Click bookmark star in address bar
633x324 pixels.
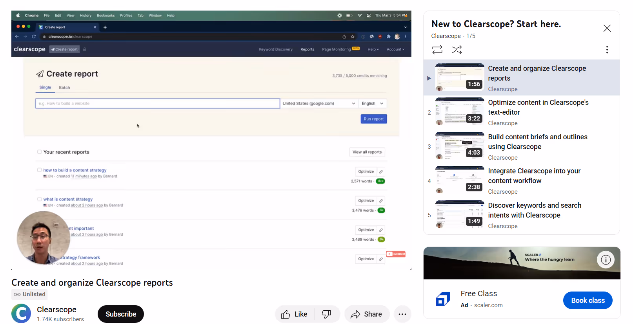(x=353, y=36)
